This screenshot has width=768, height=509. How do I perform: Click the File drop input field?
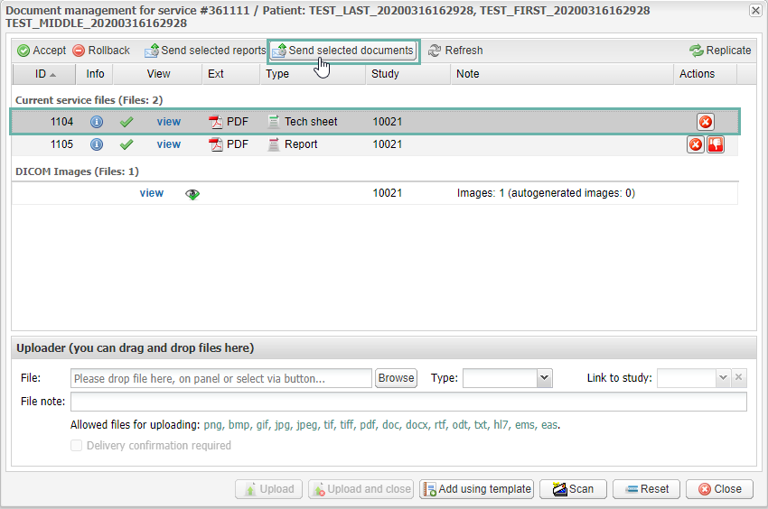pos(221,378)
